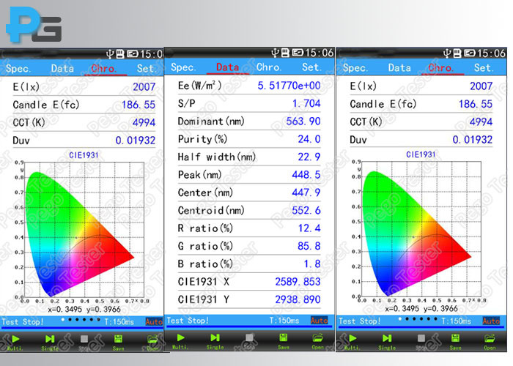Tap Single test icon in left panel
The width and height of the screenshot is (513, 366).
point(50,342)
